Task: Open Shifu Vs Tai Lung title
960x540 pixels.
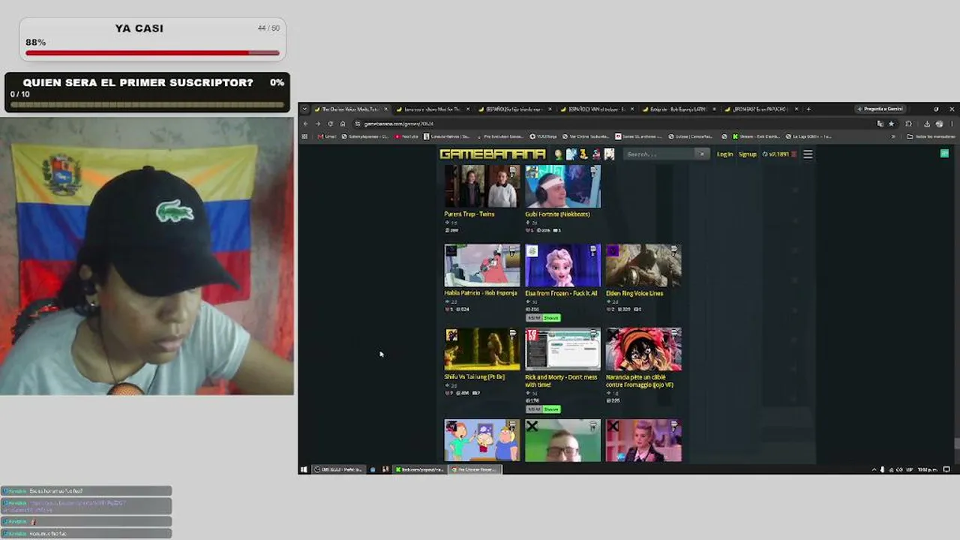Action: click(474, 377)
